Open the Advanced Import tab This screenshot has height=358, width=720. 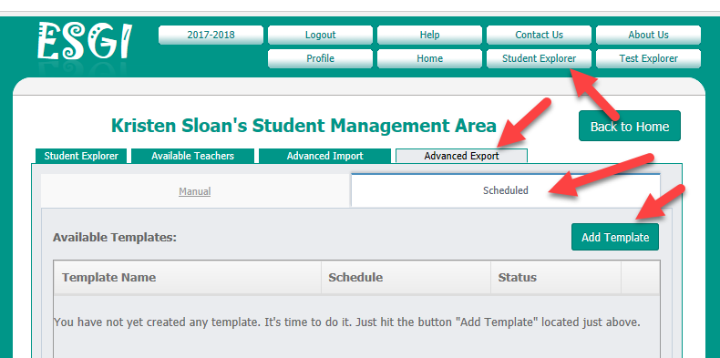click(325, 156)
